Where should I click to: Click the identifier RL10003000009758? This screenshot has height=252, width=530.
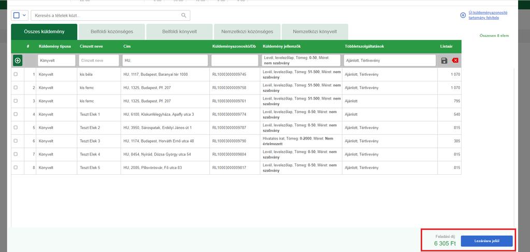(229, 88)
